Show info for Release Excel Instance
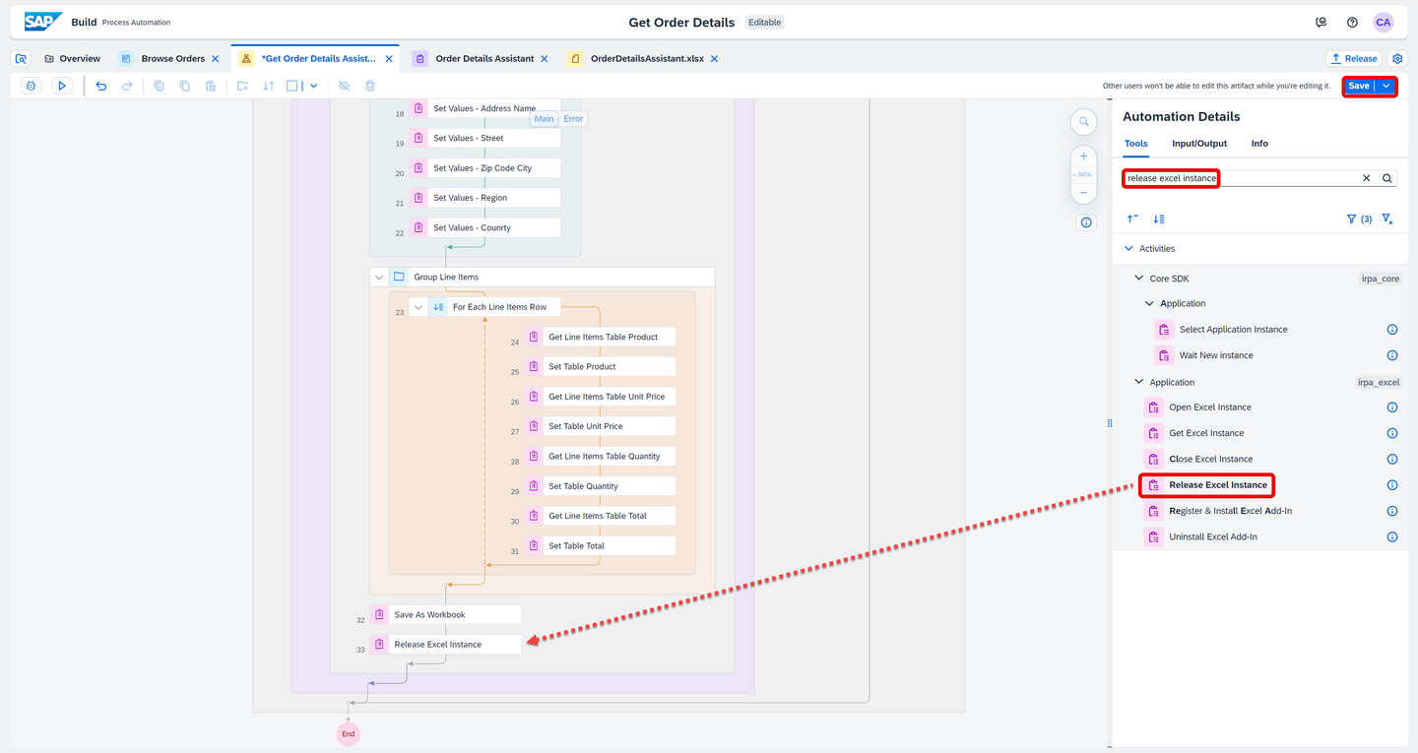The height and width of the screenshot is (753, 1418). click(1392, 485)
